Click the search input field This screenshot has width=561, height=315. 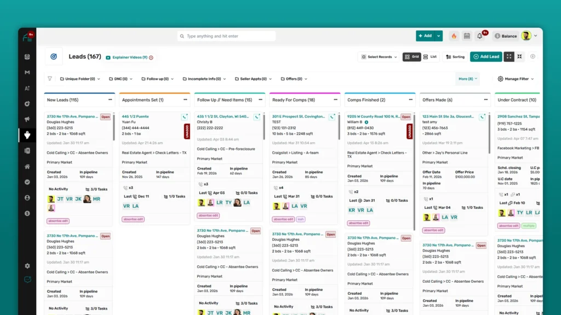pos(226,36)
